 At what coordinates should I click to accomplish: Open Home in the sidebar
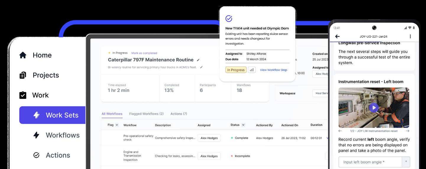pos(35,55)
